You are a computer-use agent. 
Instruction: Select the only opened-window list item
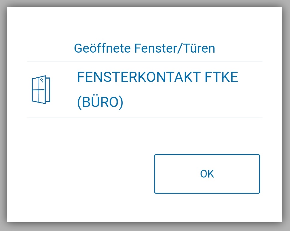[144, 90]
